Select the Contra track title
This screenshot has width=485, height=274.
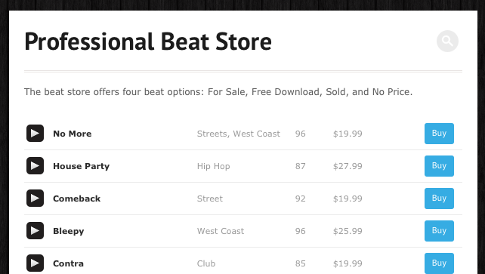[68, 263]
